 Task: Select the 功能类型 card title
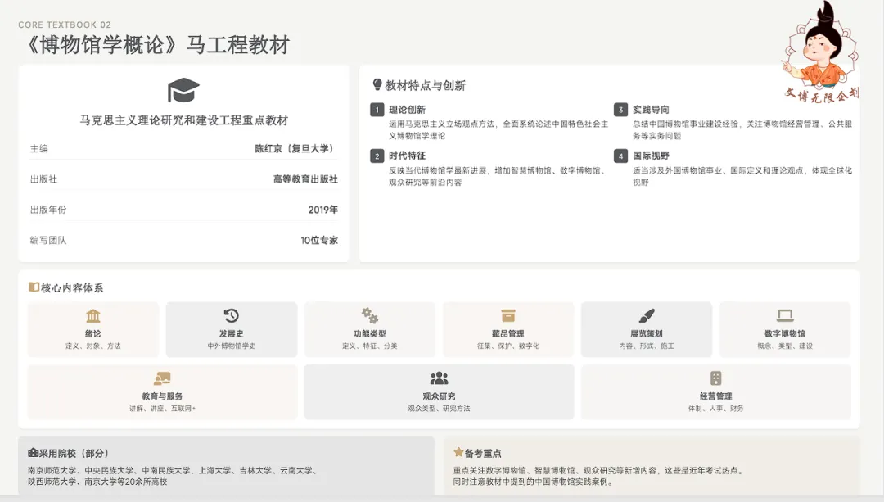(370, 333)
